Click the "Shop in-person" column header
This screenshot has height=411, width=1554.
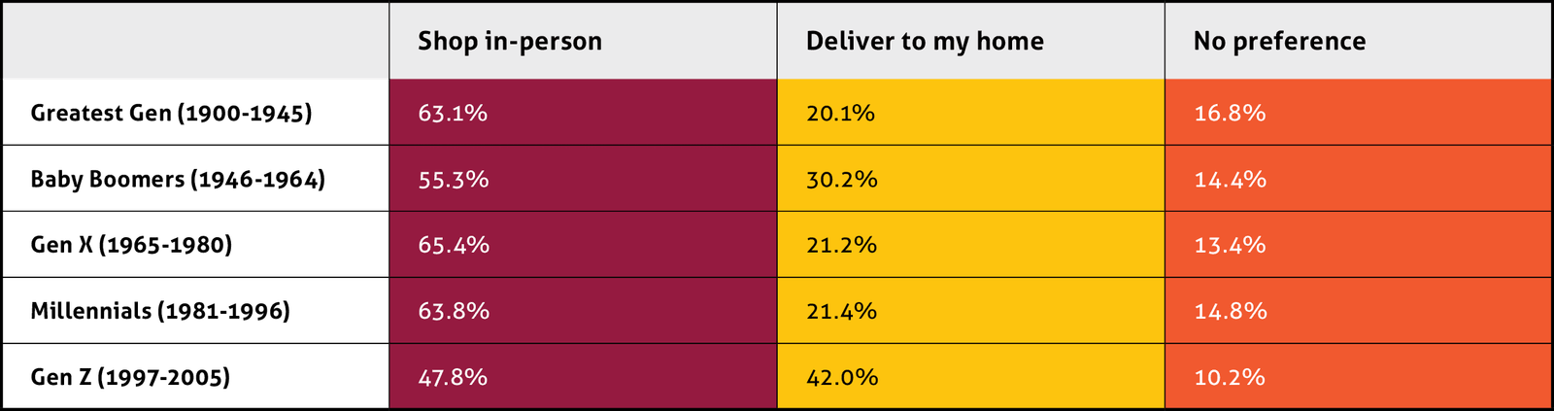[x=510, y=41]
